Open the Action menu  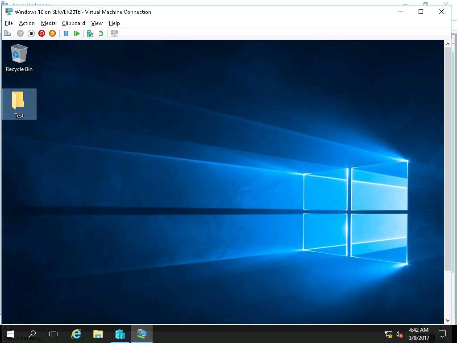click(27, 23)
